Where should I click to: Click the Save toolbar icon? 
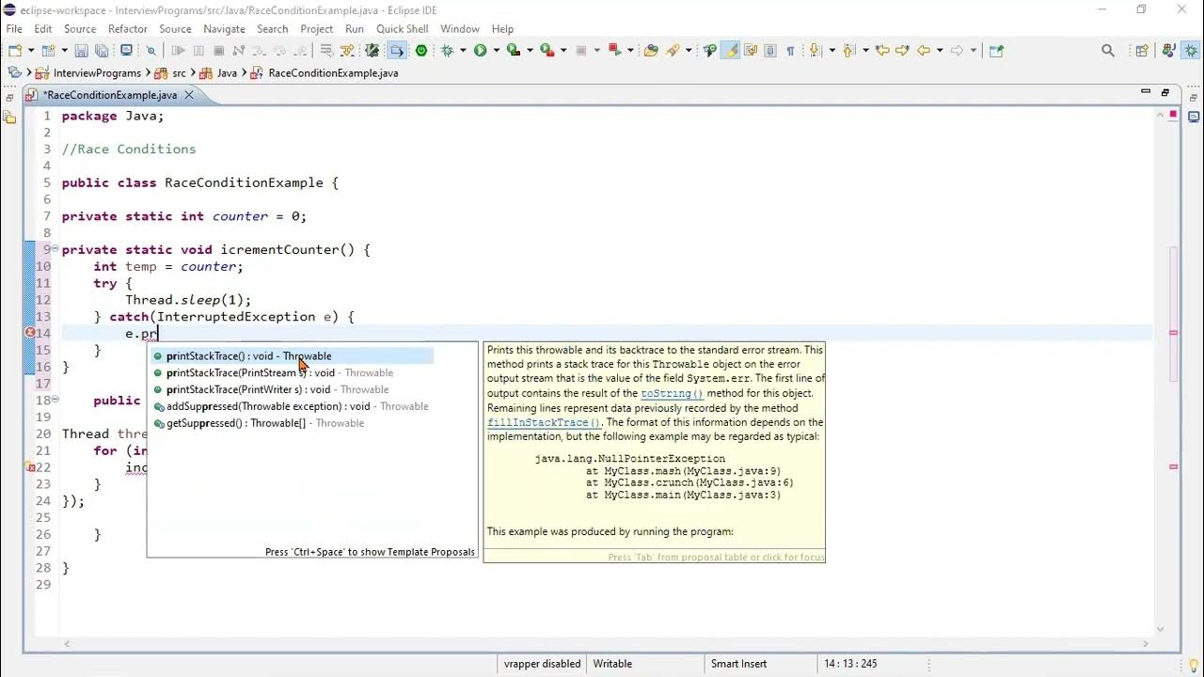pyautogui.click(x=81, y=51)
